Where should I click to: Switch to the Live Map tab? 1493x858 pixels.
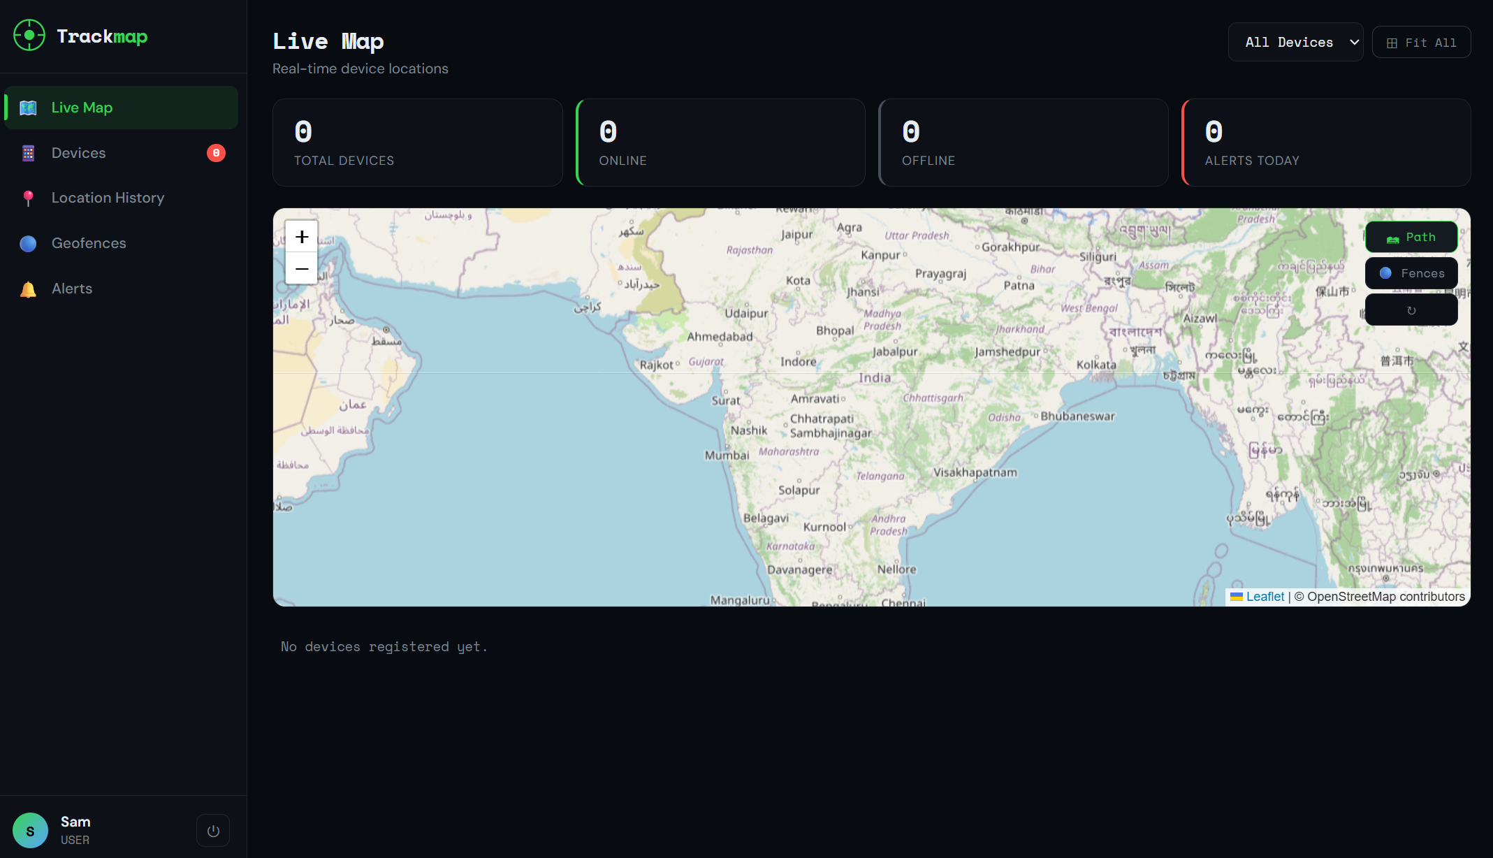(81, 108)
